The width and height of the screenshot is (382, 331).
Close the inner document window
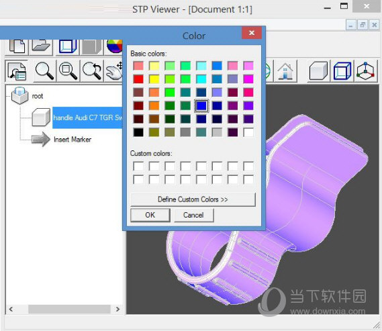click(374, 25)
